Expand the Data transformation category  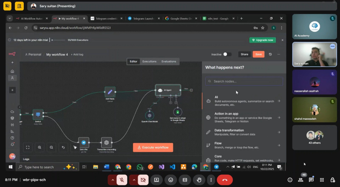point(243,132)
